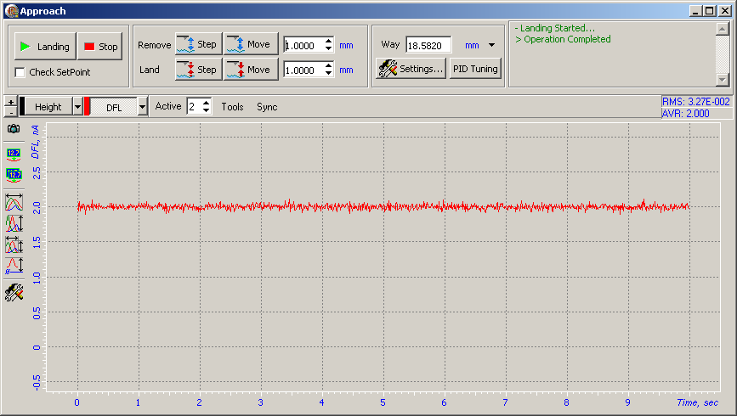Click the both-axes autoscale curves icon
Screen dimensions: 737x416
(14, 245)
